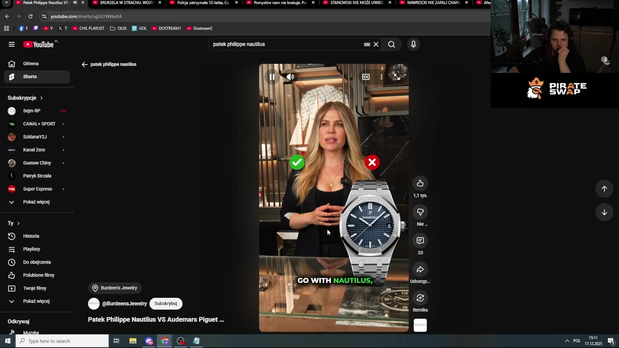Select Shorts in the sidebar

coord(37,77)
